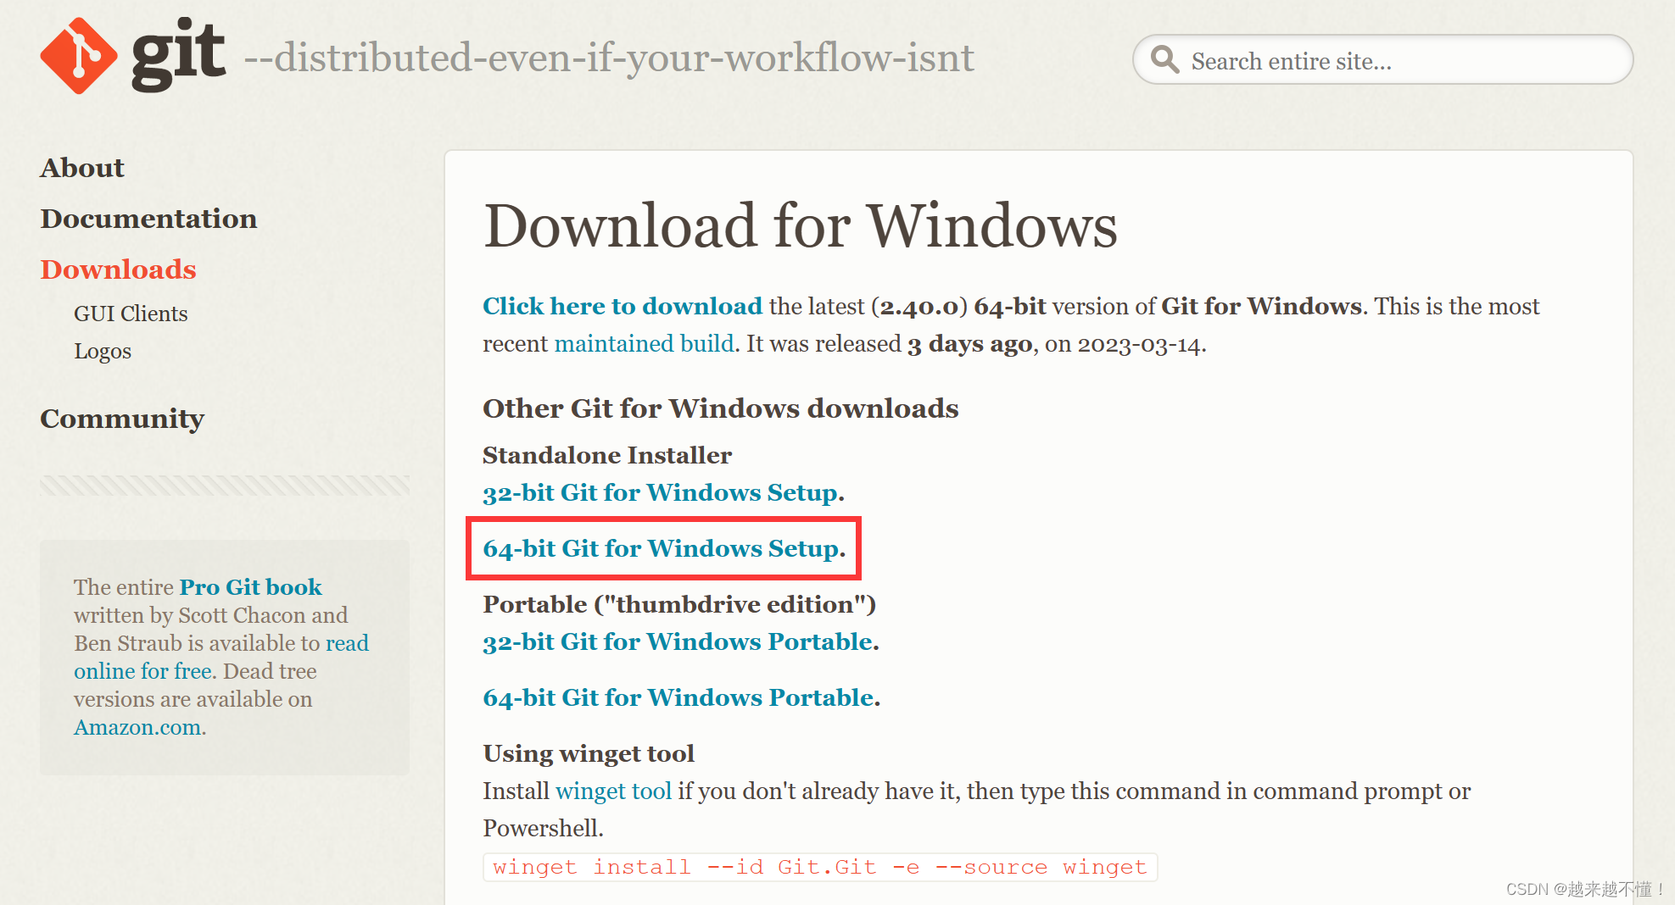Click the 'Other Git for Windows downloads' heading

[721, 408]
